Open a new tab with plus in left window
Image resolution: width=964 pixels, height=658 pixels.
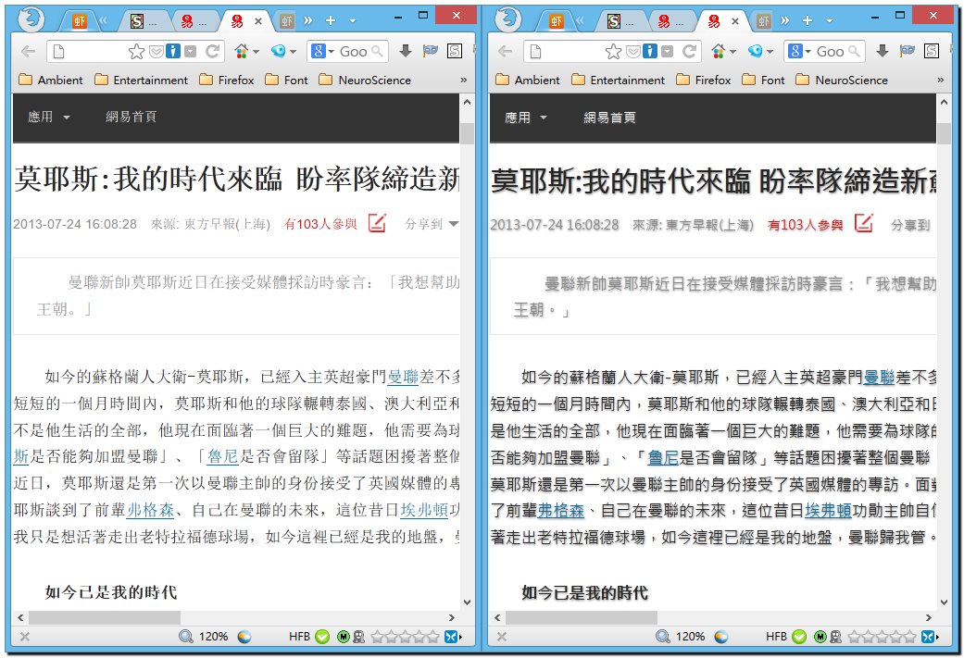click(x=331, y=21)
